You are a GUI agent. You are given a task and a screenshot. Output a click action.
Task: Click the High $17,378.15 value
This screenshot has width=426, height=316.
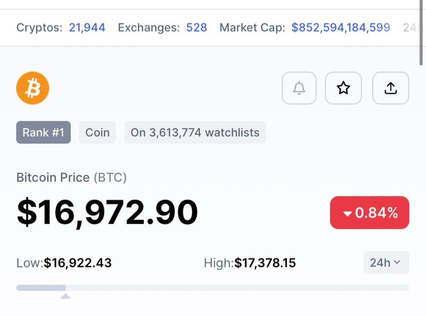pos(265,263)
